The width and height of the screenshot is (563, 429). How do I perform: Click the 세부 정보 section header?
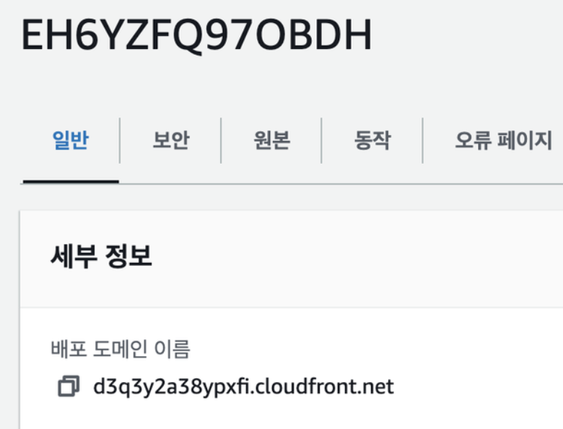(101, 256)
